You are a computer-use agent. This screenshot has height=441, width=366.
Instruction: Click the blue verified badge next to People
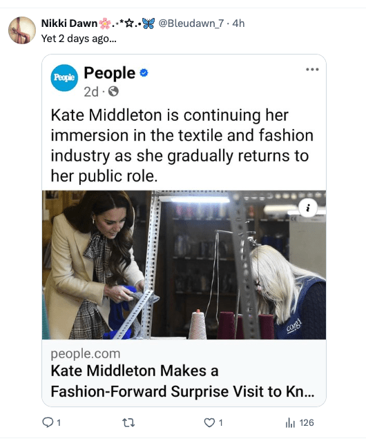pyautogui.click(x=144, y=73)
